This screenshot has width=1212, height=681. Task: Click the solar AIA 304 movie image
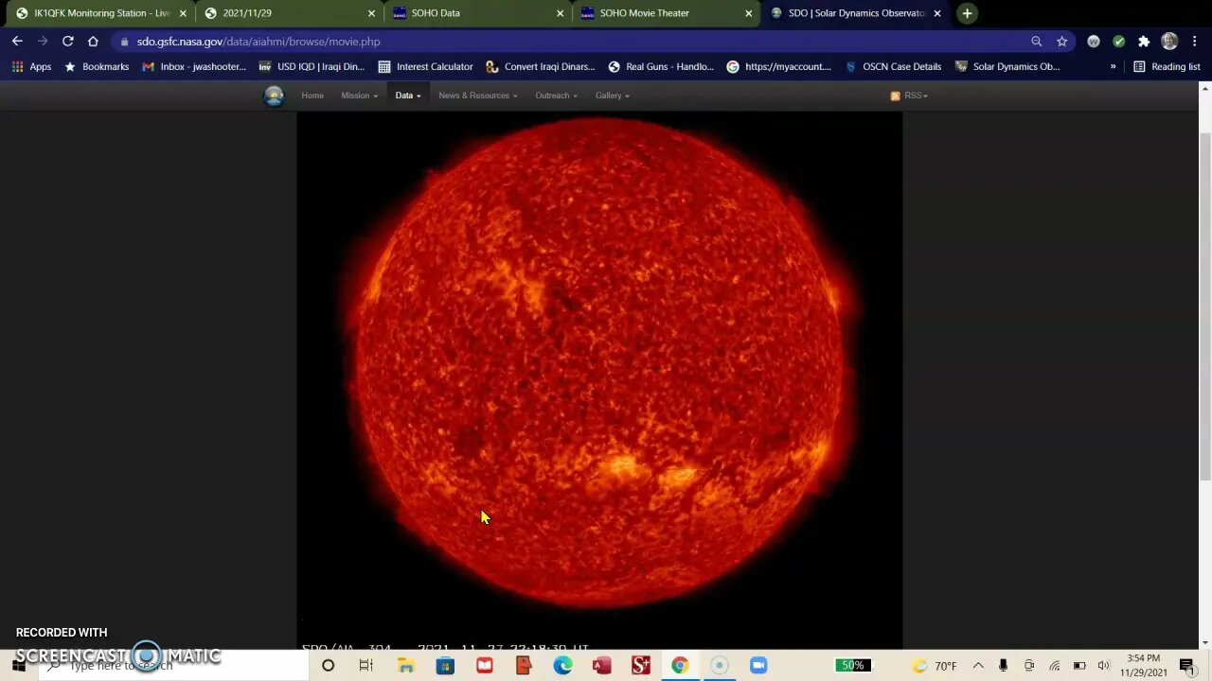(x=599, y=380)
